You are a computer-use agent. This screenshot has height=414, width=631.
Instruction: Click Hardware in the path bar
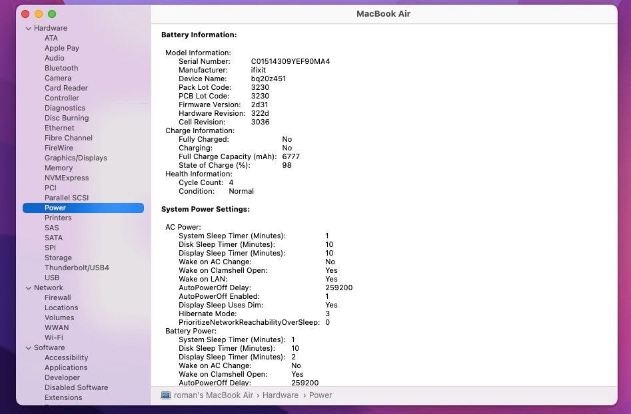pyautogui.click(x=281, y=395)
